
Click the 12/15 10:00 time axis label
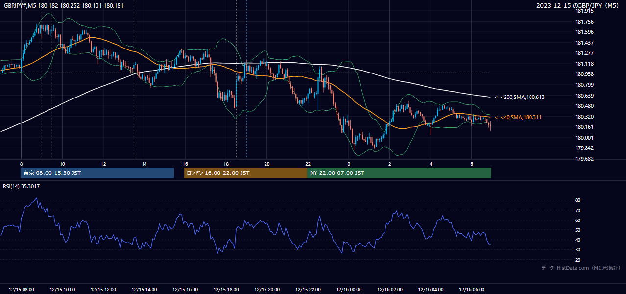pos(62,290)
